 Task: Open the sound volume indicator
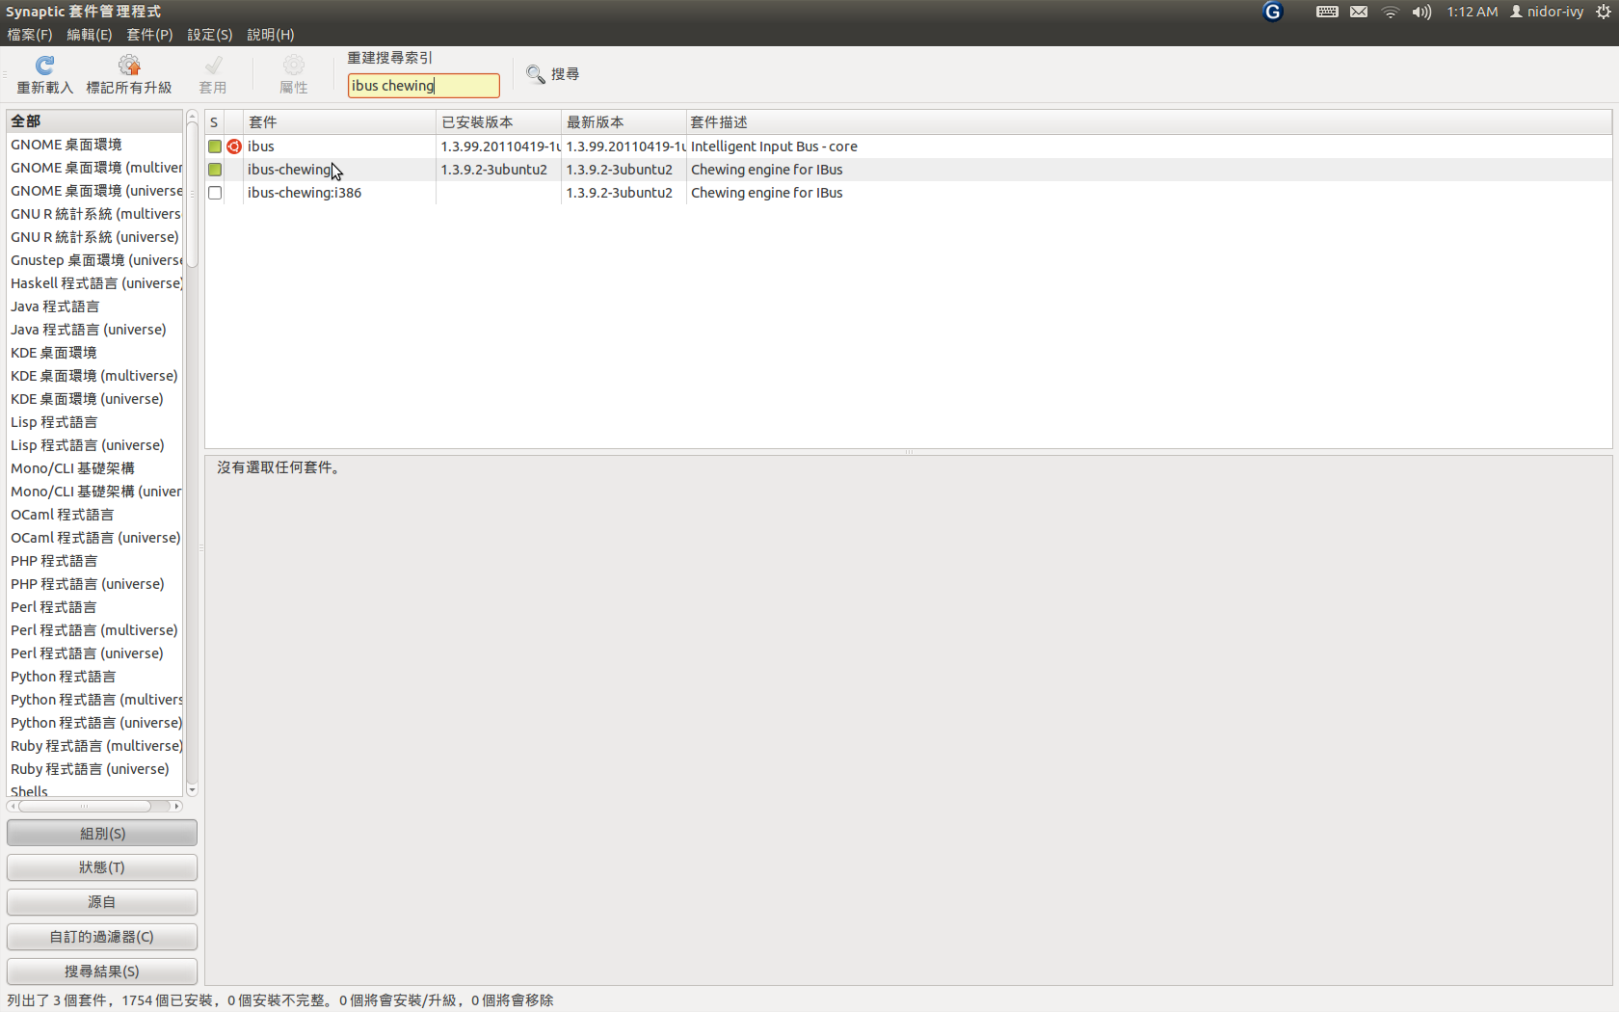(1421, 12)
